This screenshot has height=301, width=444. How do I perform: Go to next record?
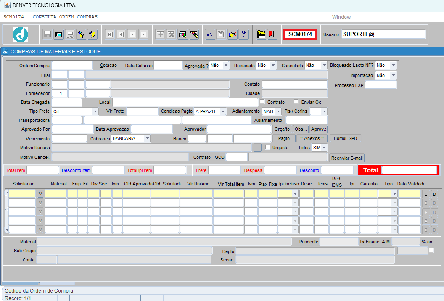click(132, 34)
